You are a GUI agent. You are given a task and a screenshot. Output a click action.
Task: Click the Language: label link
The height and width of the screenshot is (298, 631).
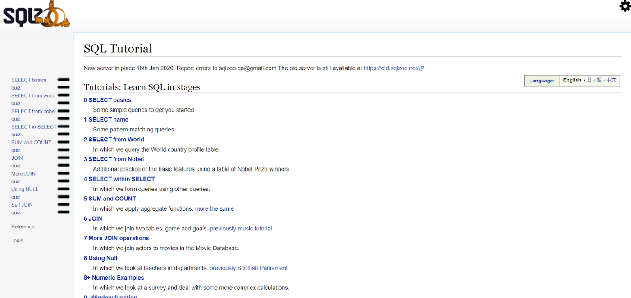(x=542, y=81)
